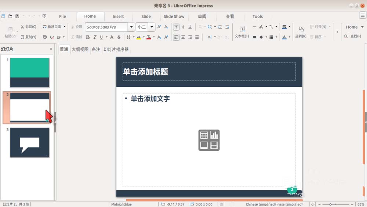
Task: Expand the font size dropdown
Action: [152, 27]
